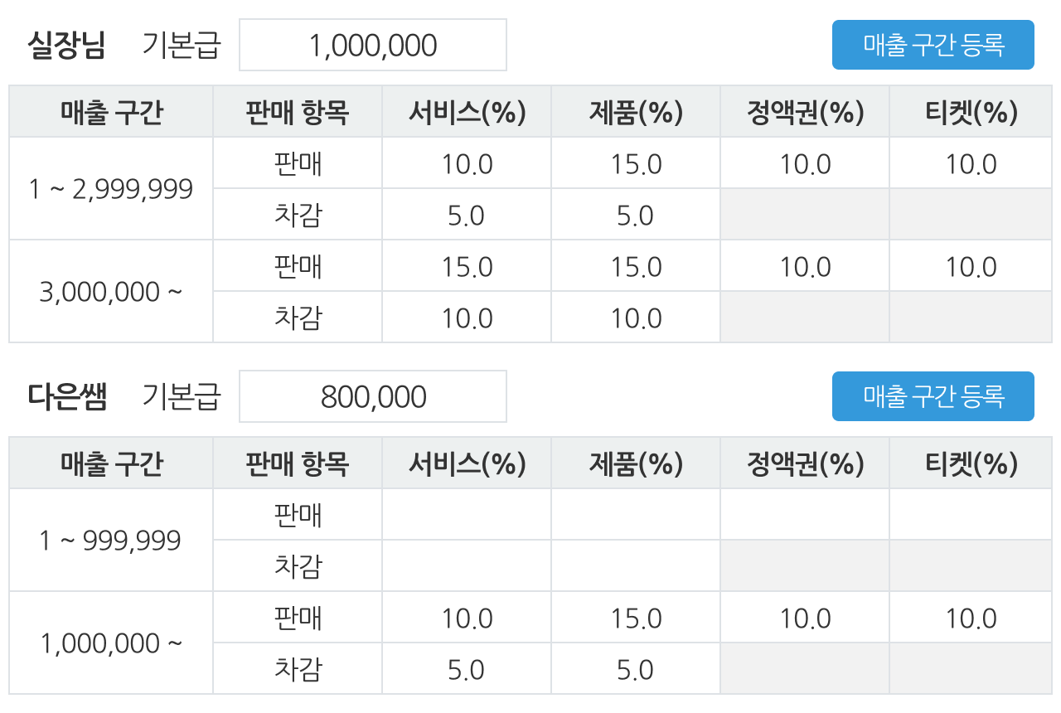The image size is (1061, 713).
Task: Click 정액권 판매 10.0 for 1,000,000 ~ row
Action: point(805,618)
